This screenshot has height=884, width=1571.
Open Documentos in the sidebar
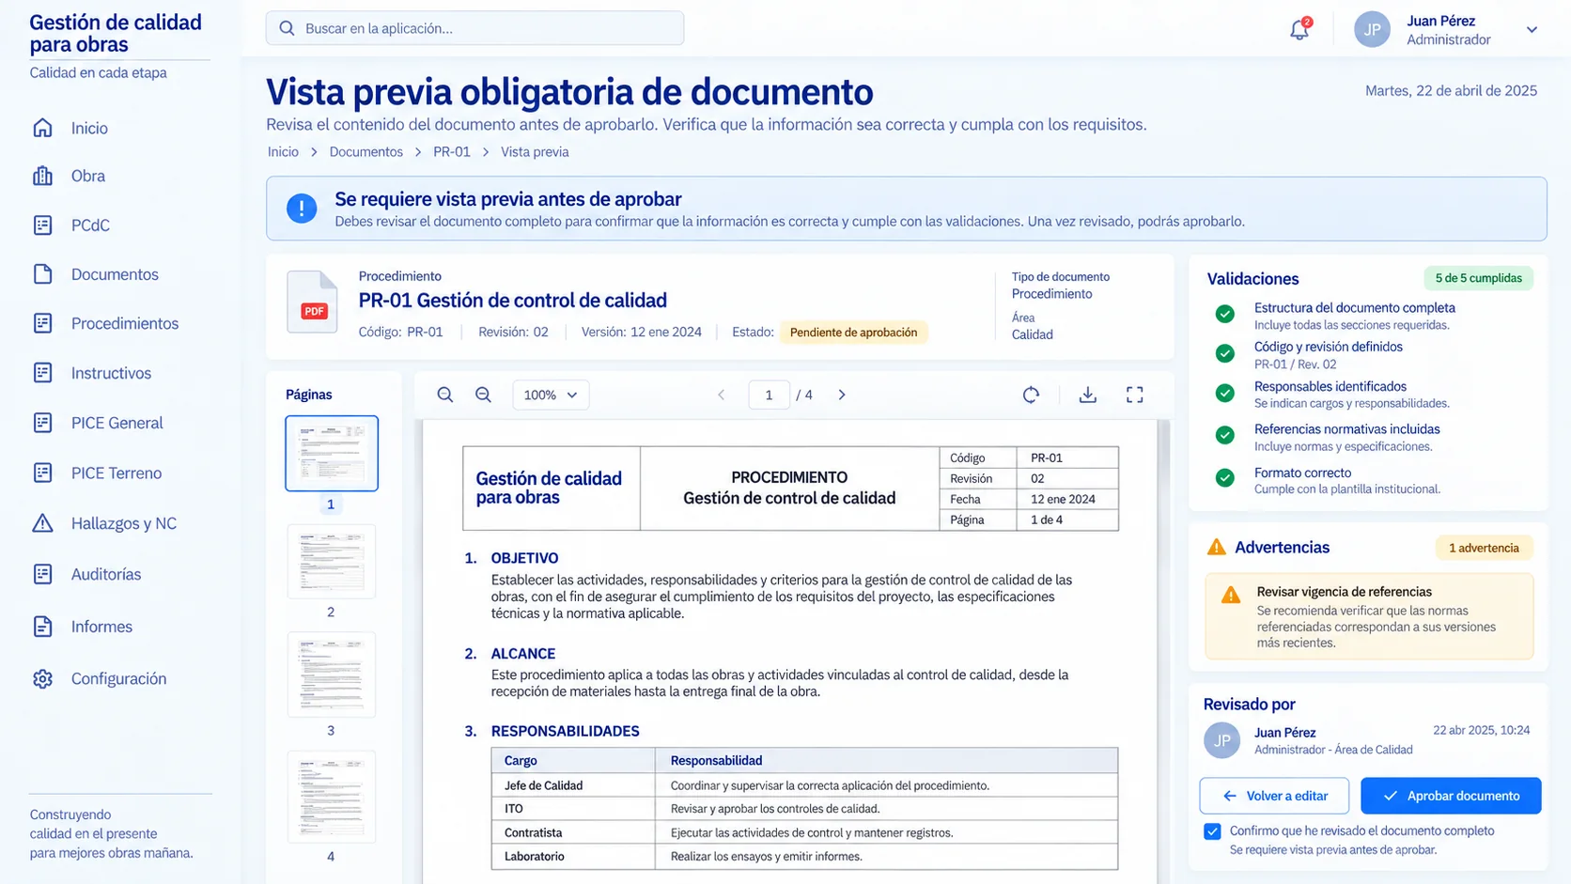point(95,274)
